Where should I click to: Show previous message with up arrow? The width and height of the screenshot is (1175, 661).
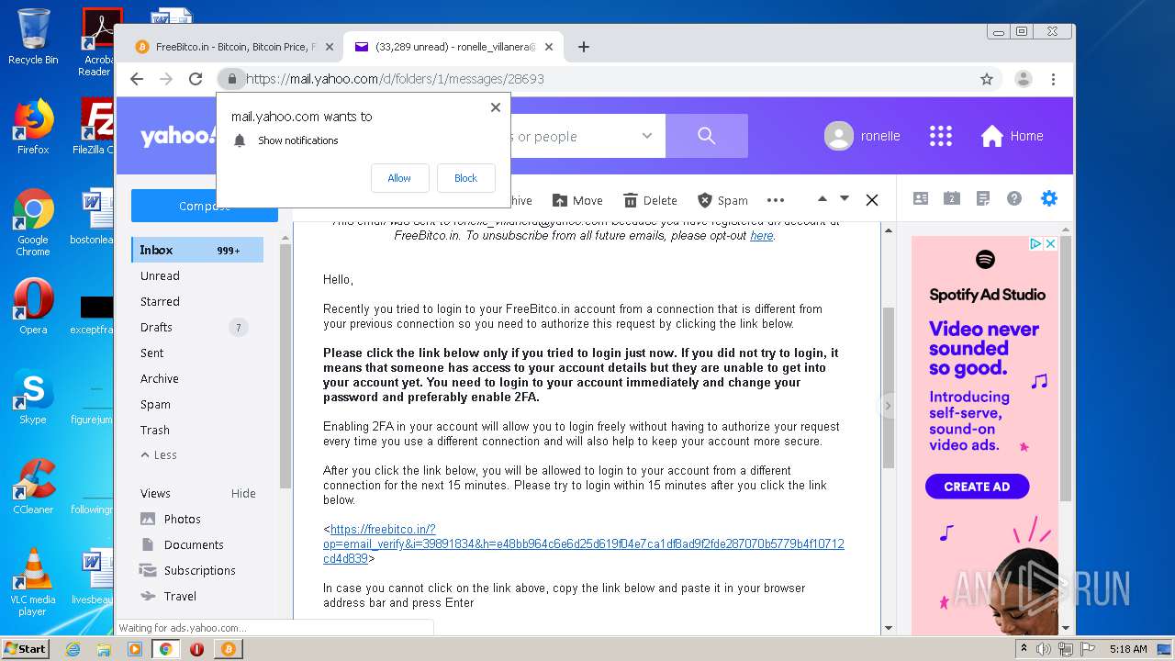point(822,198)
